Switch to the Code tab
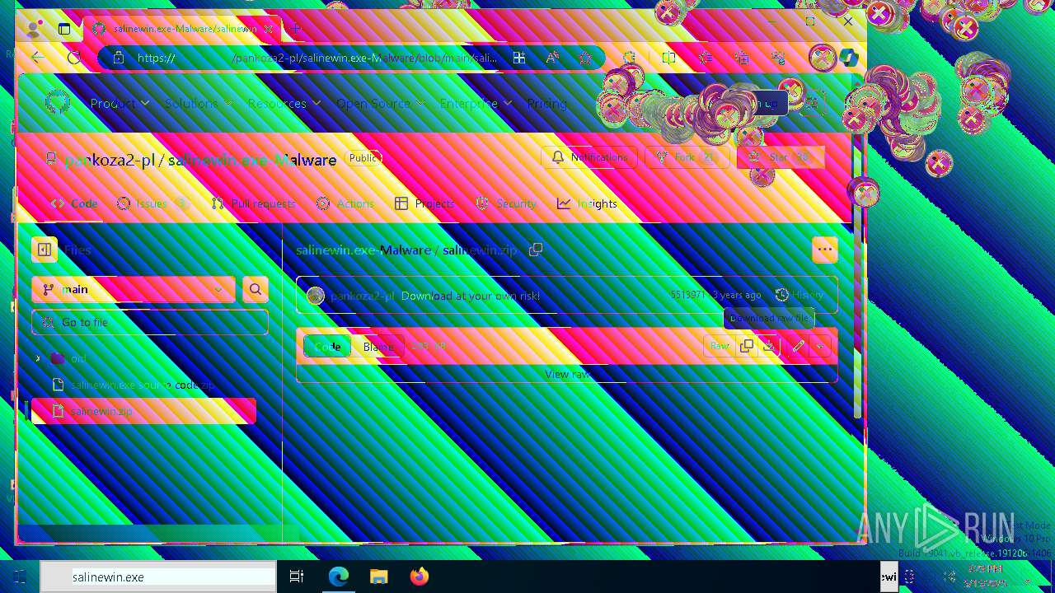The height and width of the screenshot is (593, 1055). click(x=74, y=203)
